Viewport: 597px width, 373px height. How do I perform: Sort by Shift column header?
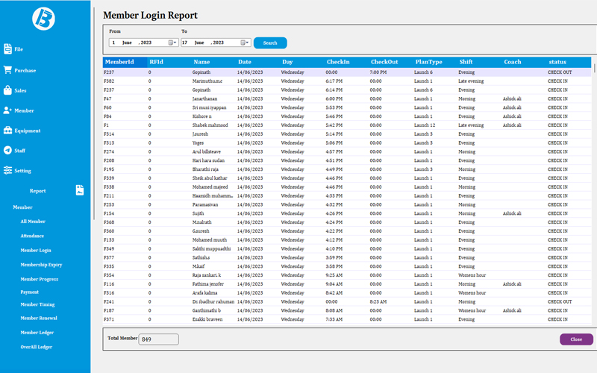(x=480, y=62)
